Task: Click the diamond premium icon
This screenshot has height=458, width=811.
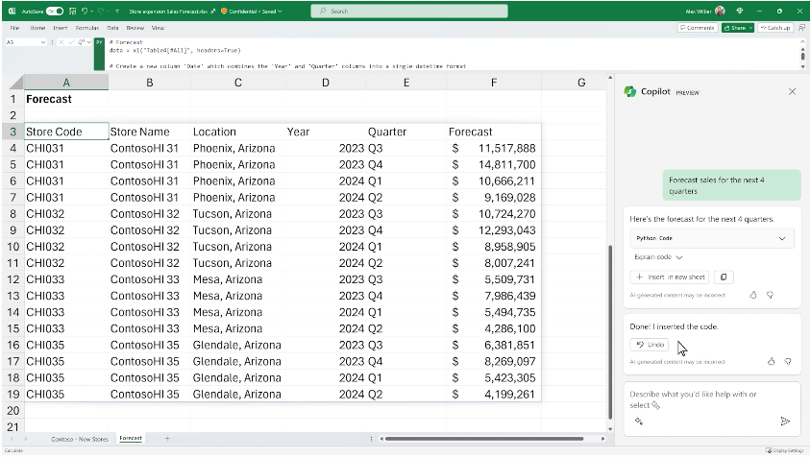Action: (740, 11)
